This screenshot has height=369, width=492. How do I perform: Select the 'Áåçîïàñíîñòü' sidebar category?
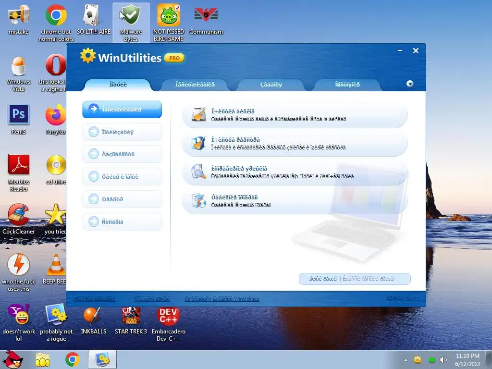pos(122,154)
